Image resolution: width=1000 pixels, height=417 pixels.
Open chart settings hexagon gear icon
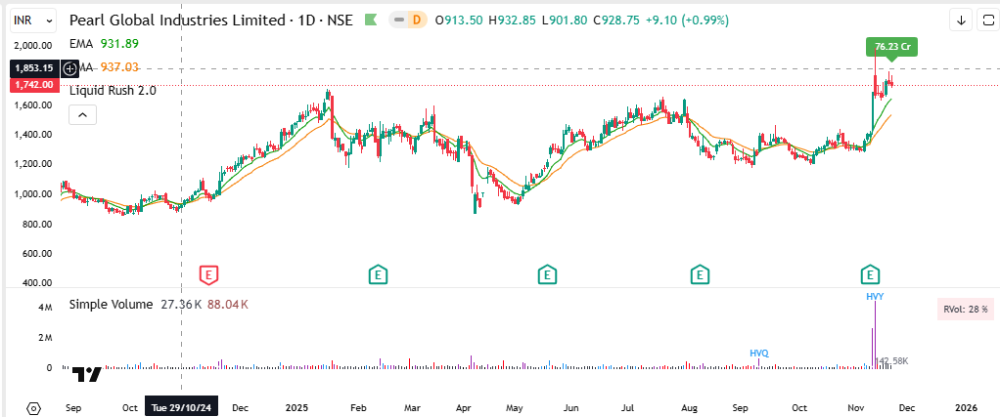[x=34, y=407]
